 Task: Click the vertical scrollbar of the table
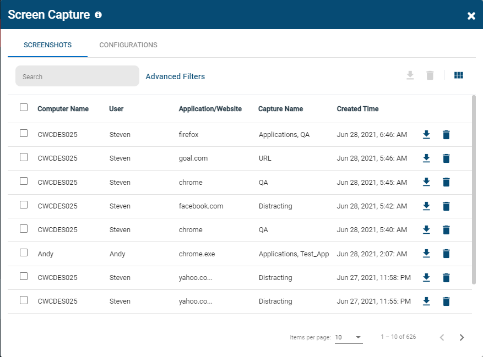point(474,190)
